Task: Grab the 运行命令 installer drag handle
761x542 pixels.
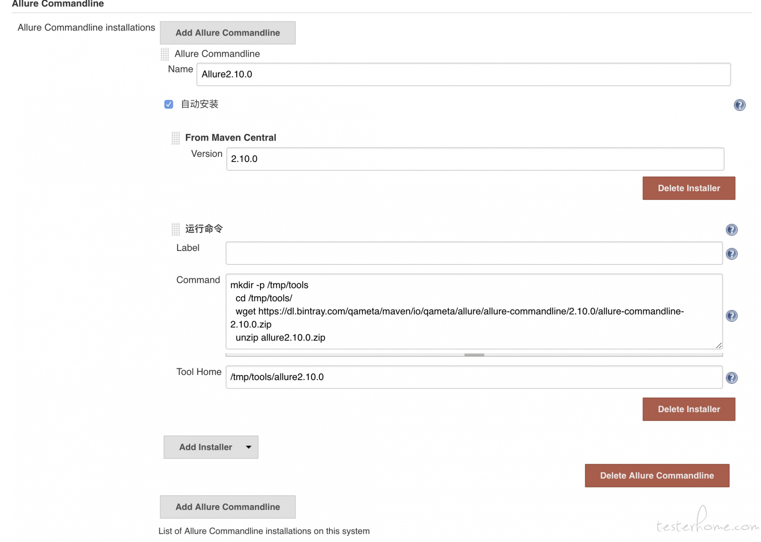Action: coord(176,229)
